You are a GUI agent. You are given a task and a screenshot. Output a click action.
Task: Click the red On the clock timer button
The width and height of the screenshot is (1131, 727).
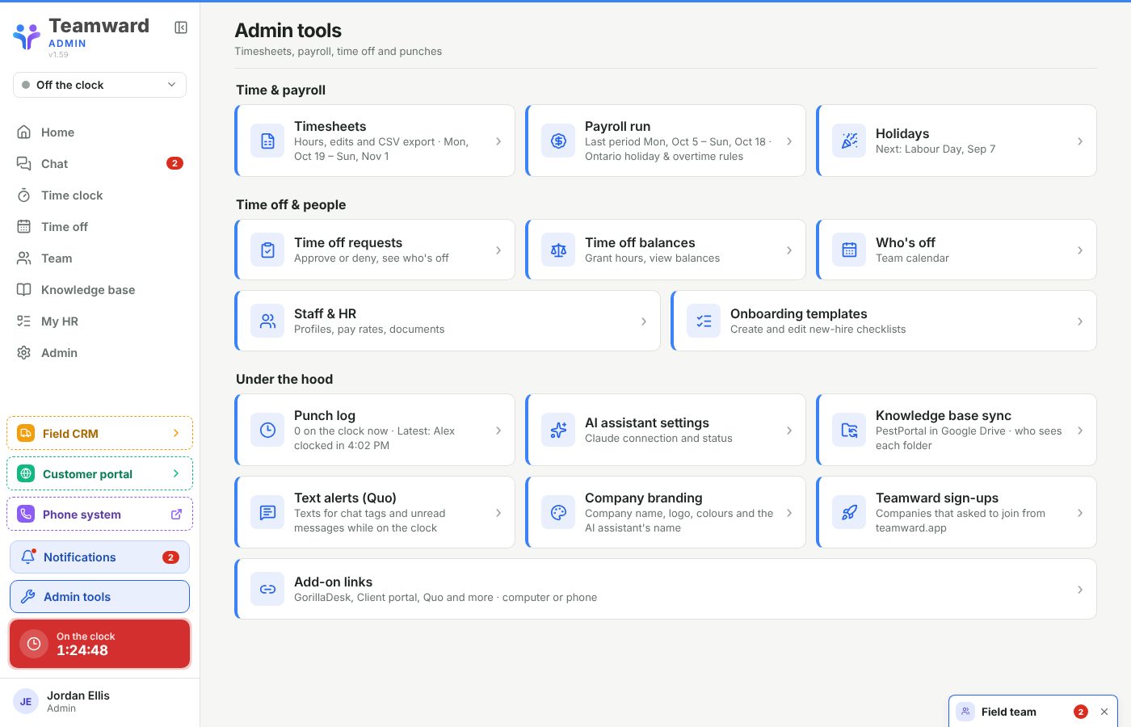[x=99, y=644]
